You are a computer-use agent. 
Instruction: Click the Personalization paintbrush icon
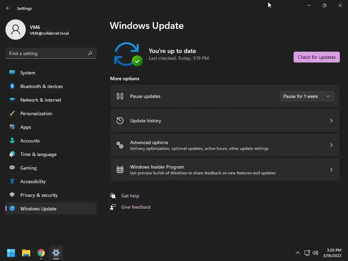[x=12, y=114]
